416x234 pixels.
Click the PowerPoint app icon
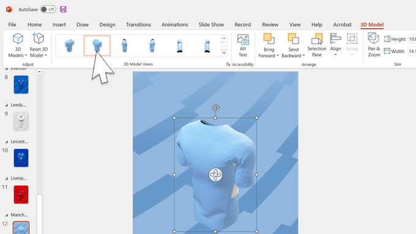click(9, 9)
